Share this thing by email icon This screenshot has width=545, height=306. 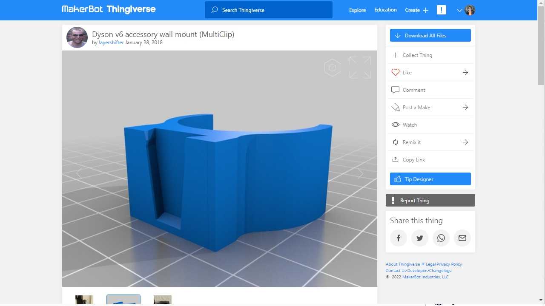tap(462, 238)
